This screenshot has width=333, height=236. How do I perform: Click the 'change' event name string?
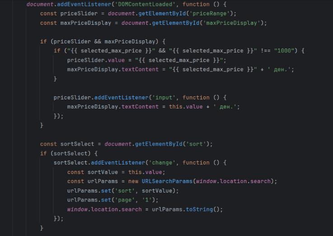tap(162, 163)
